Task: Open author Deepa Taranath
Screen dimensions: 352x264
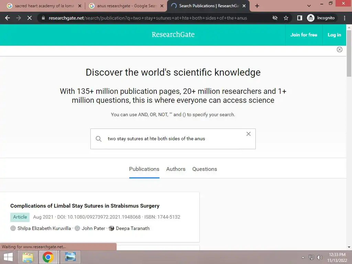Action: coord(133,228)
